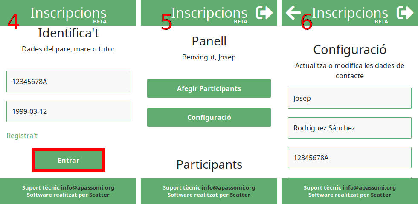Open the Registra't link
This screenshot has width=418, height=204.
(22, 136)
